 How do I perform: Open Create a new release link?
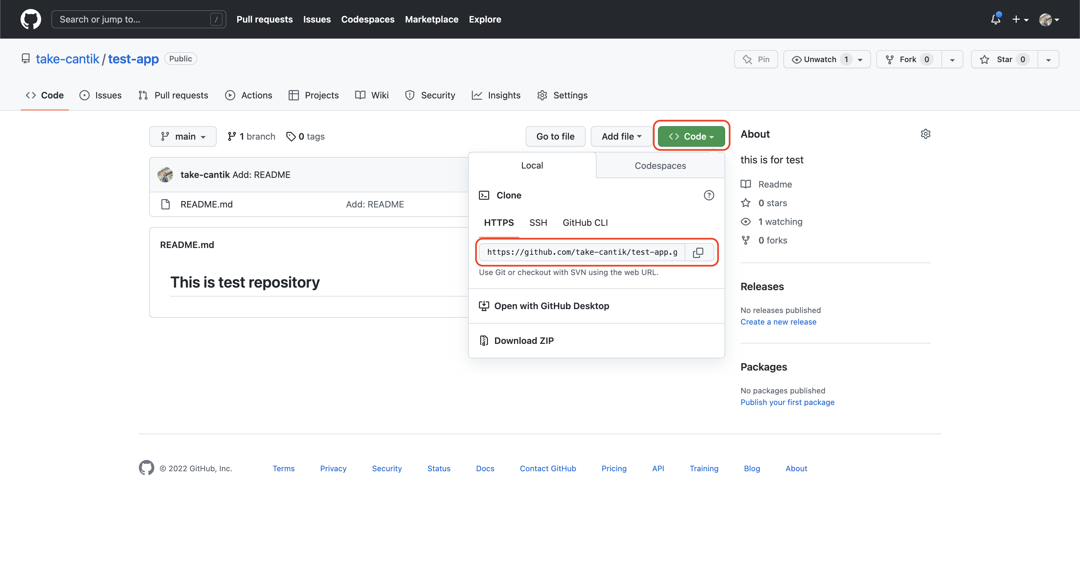[778, 322]
